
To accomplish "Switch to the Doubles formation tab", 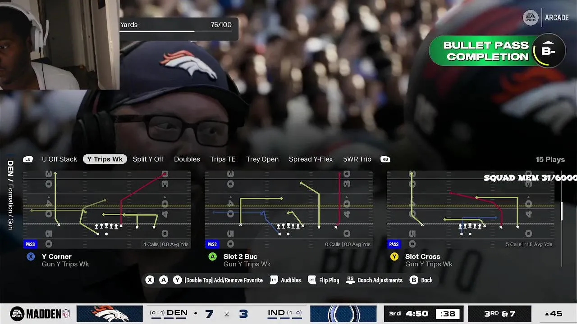I will (x=187, y=159).
